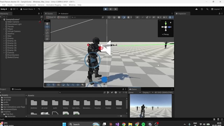Expand the Canvas object in Hierarchy

tap(4, 53)
